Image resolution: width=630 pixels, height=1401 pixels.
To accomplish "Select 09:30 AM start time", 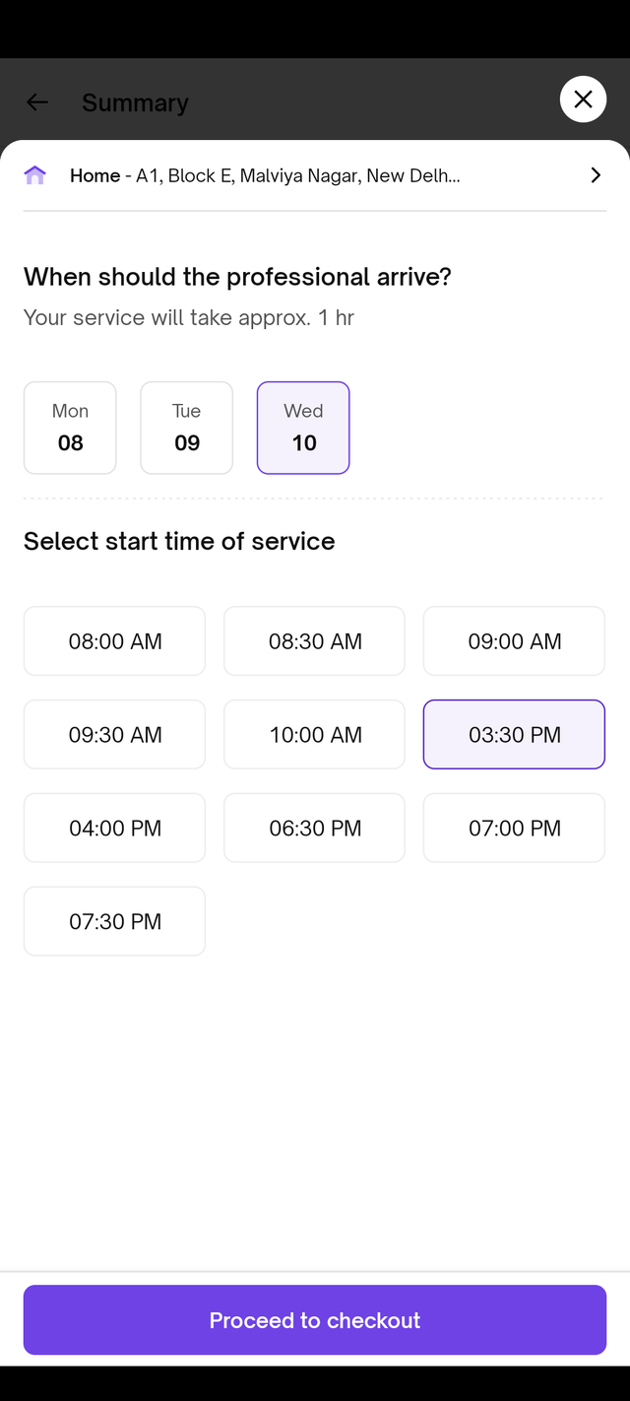I will [115, 735].
